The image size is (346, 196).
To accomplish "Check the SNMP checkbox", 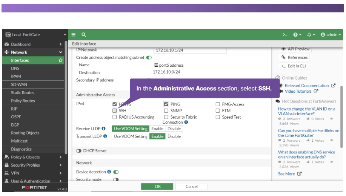I will tap(166, 110).
